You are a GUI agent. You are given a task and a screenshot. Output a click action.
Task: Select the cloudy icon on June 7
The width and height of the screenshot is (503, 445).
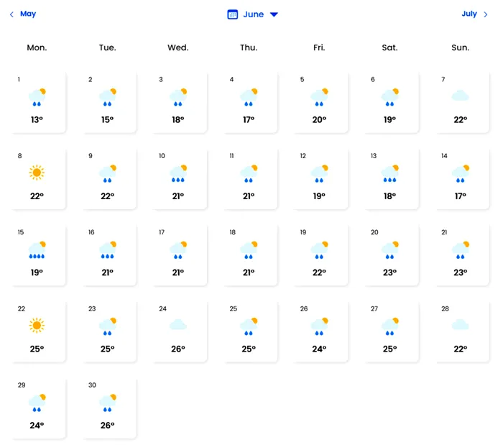pyautogui.click(x=461, y=96)
